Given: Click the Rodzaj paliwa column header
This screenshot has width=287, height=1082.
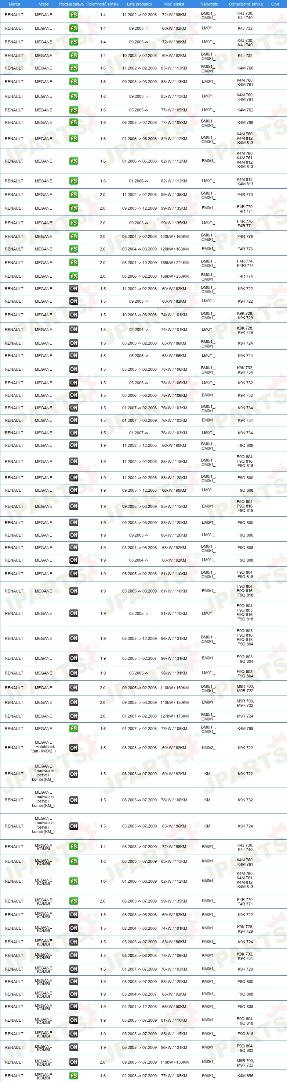Looking at the screenshot, I should click(71, 4).
